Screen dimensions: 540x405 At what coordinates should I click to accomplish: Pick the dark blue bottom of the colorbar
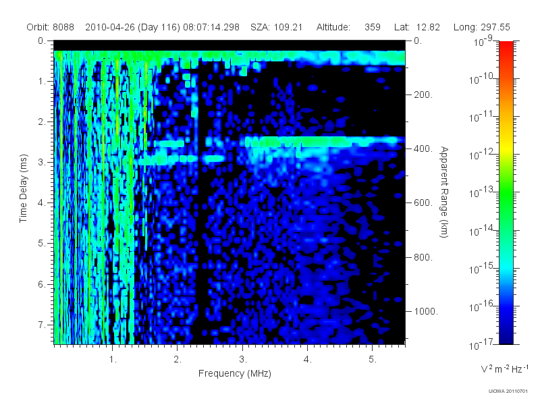[x=506, y=335]
